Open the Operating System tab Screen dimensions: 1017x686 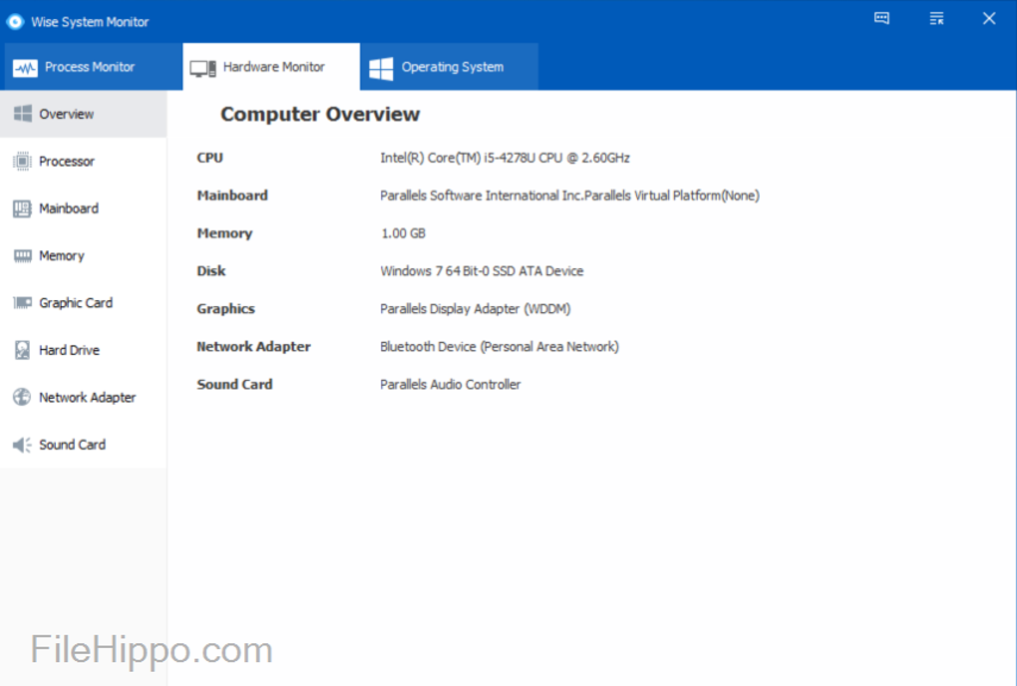[452, 67]
